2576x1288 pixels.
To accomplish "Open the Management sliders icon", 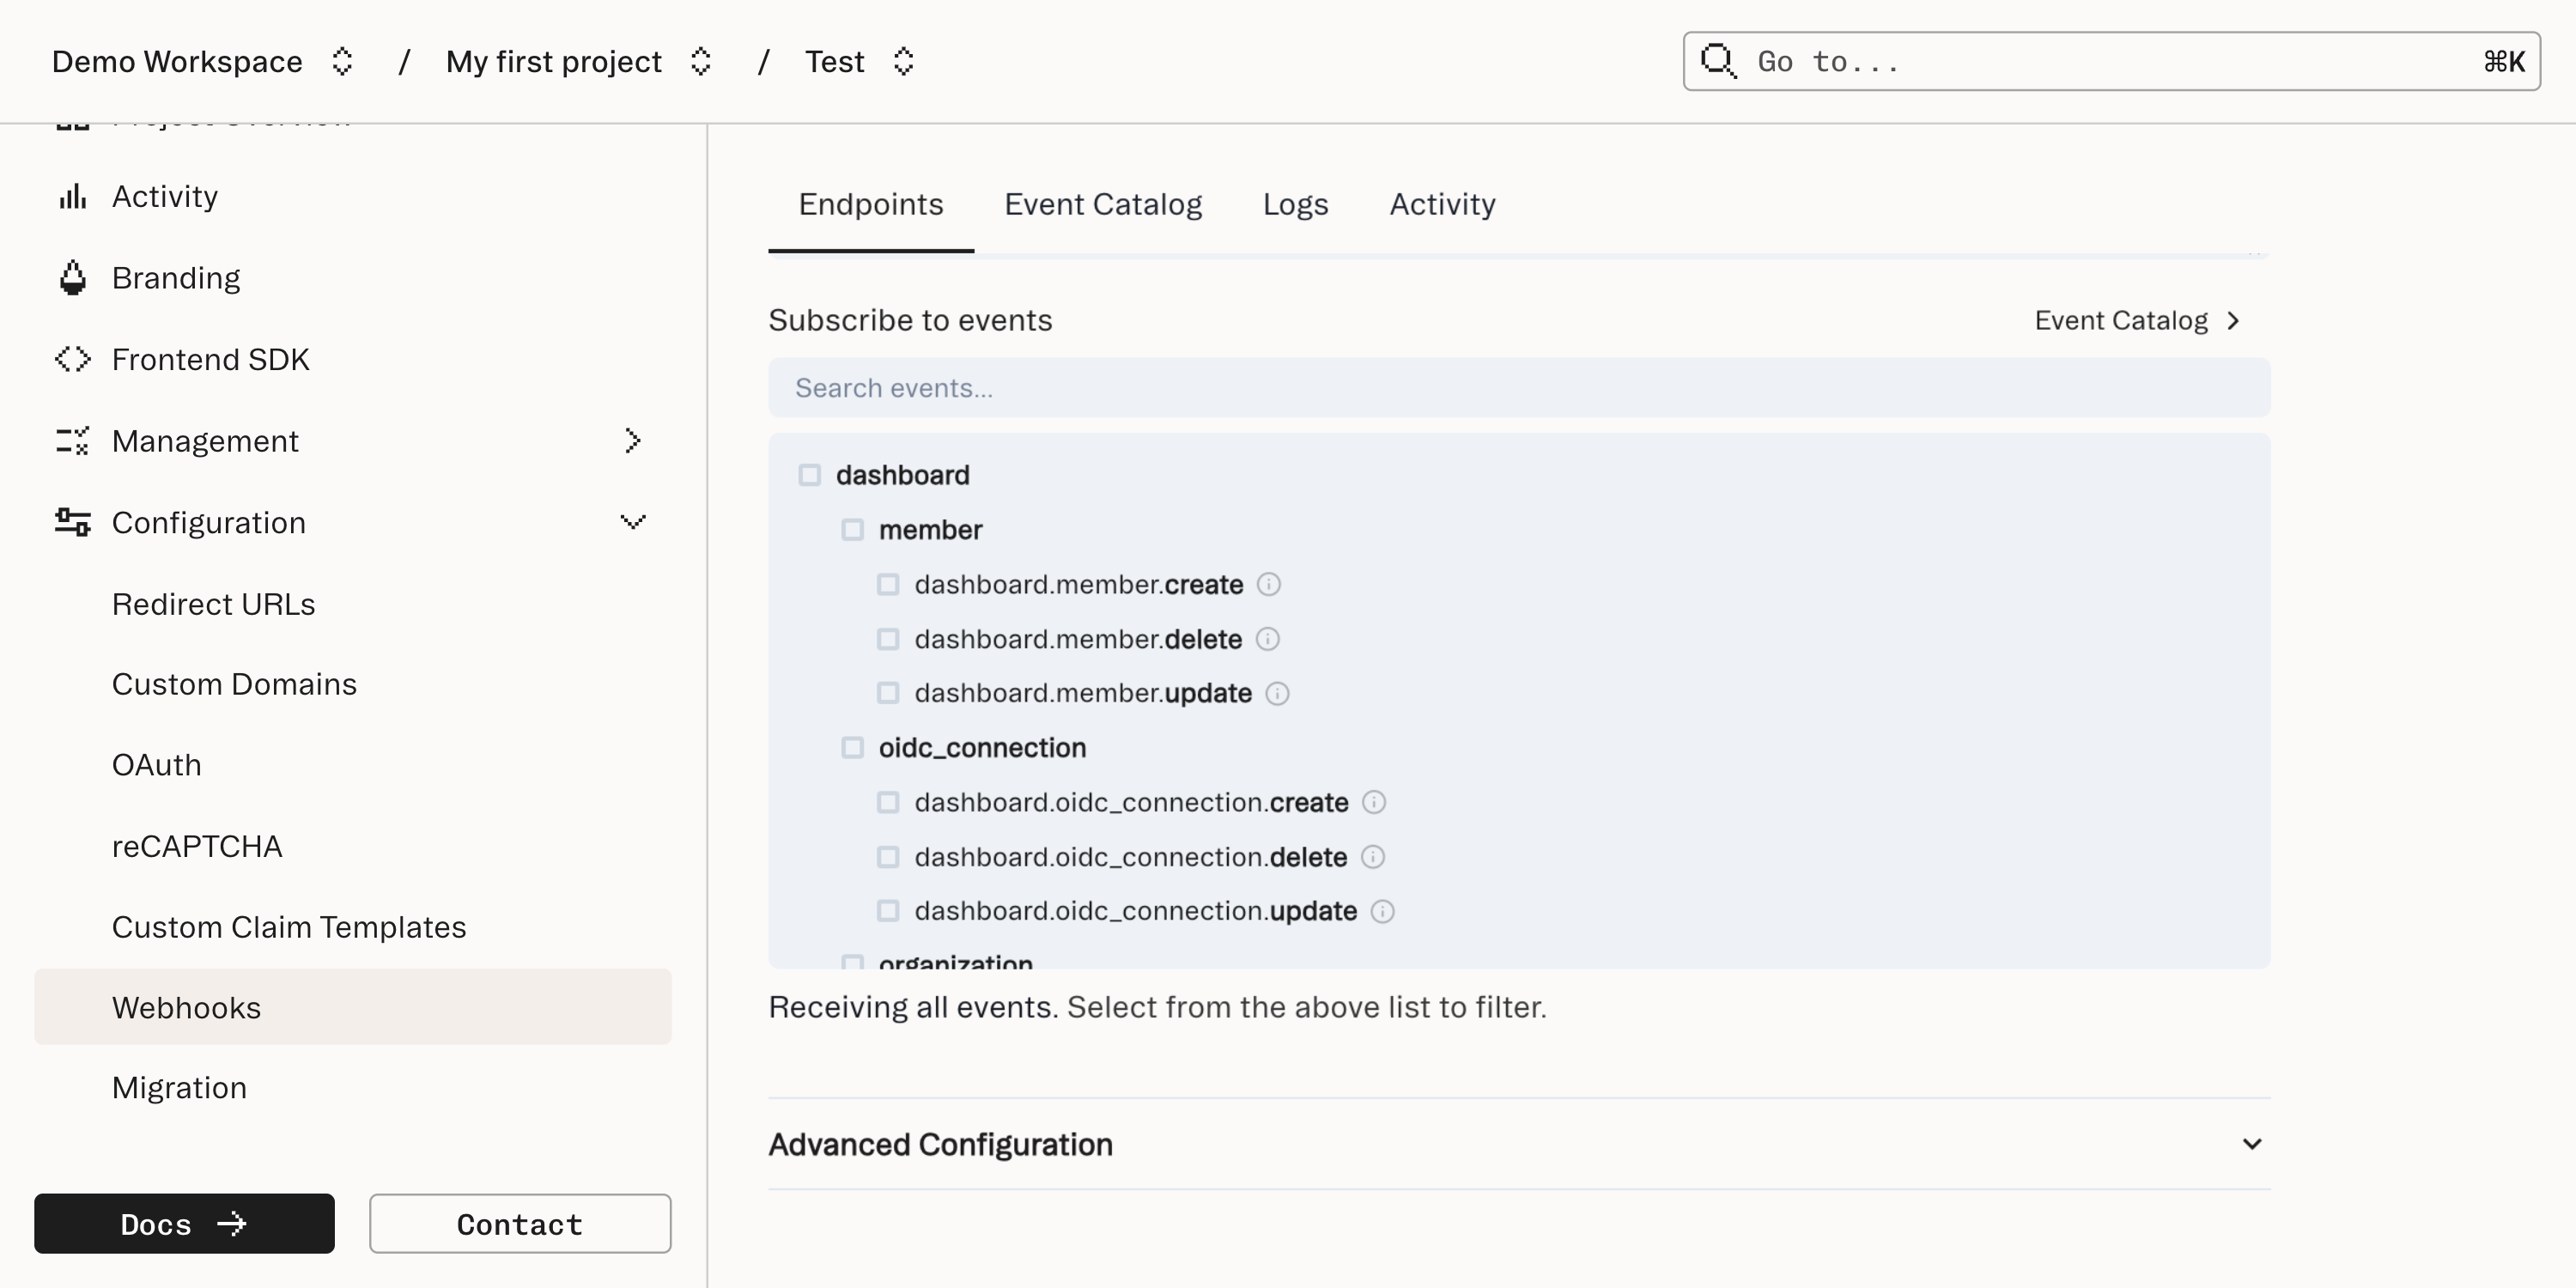I will tap(71, 440).
